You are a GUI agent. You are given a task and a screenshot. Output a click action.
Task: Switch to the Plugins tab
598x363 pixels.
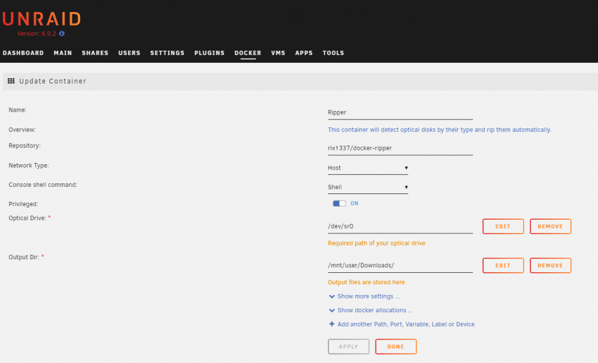[x=209, y=53]
